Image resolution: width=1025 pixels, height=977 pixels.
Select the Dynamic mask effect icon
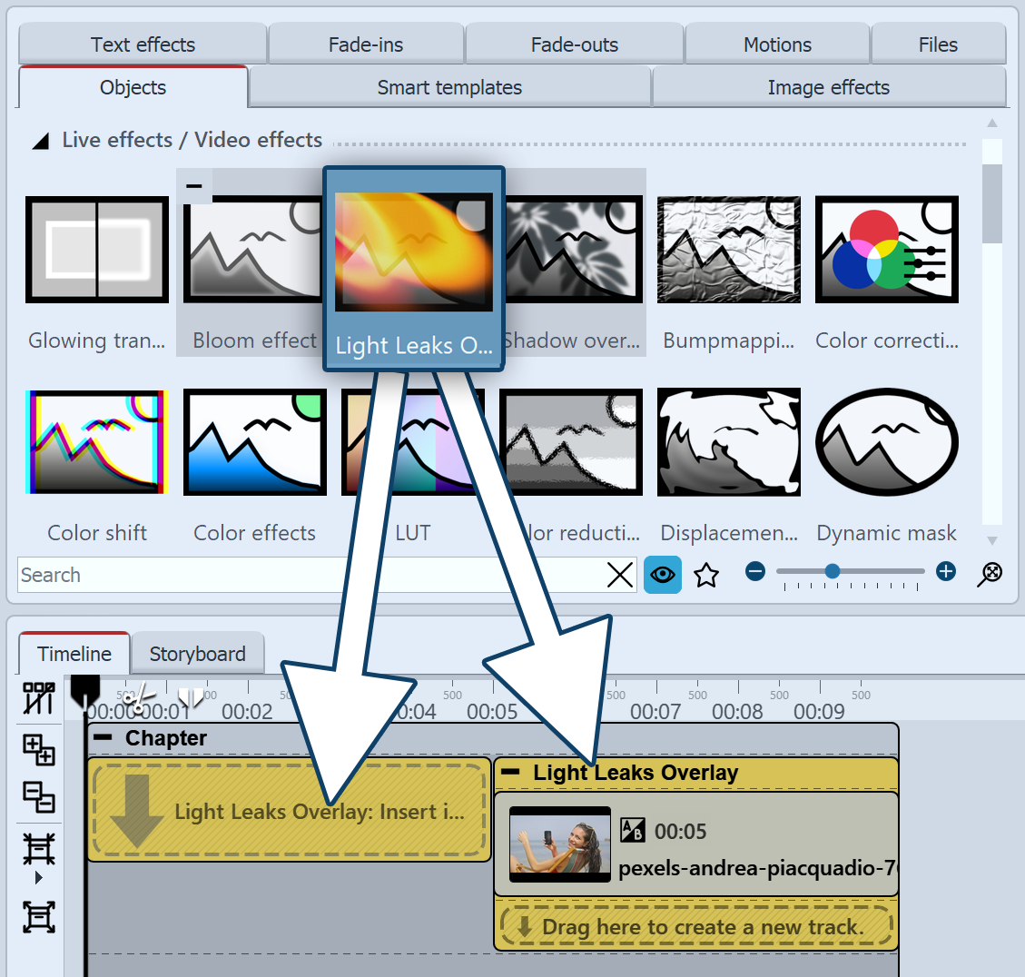[x=886, y=442]
